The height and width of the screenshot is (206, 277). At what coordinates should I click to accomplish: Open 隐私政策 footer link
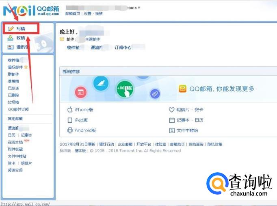(x=214, y=144)
